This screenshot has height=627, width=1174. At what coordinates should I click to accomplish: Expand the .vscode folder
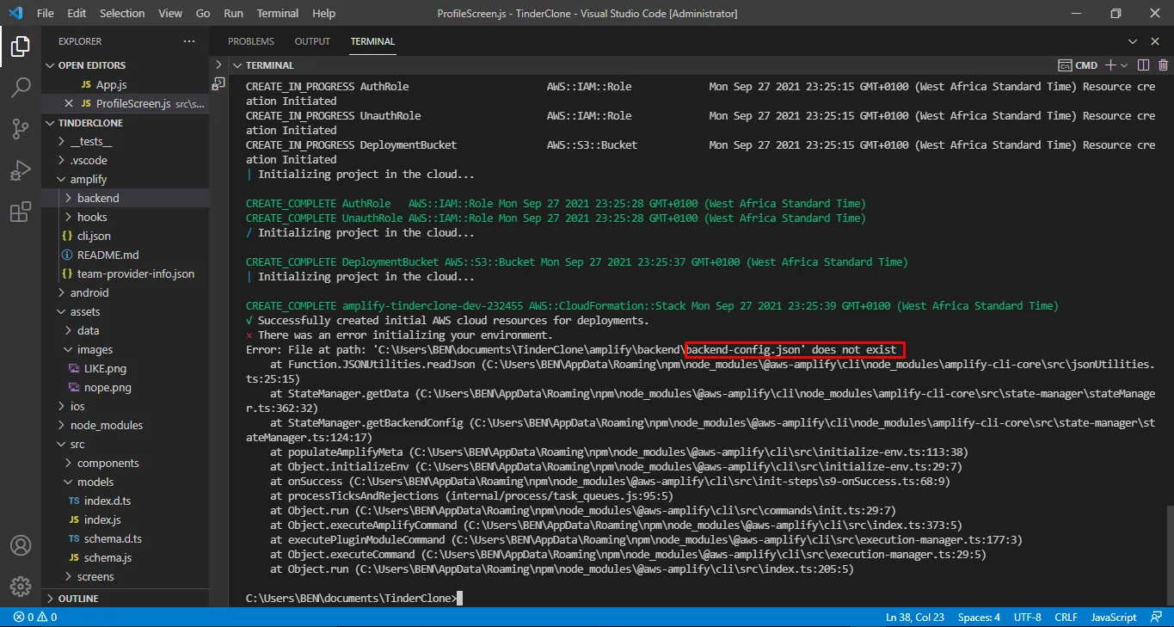126,160
